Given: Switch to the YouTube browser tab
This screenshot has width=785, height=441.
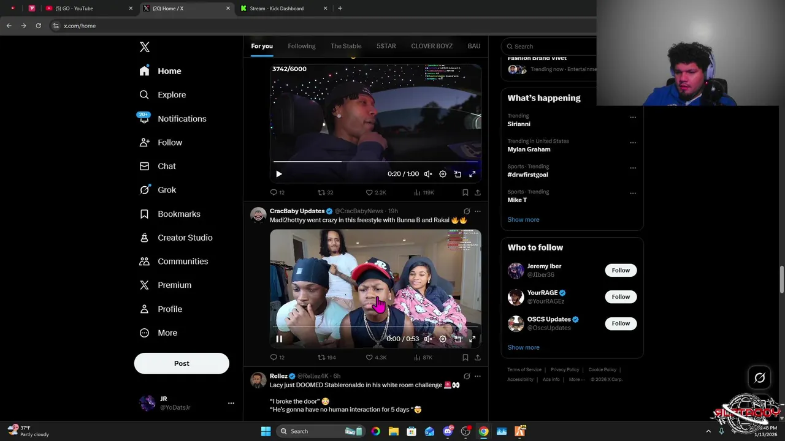Looking at the screenshot, I should coord(90,9).
